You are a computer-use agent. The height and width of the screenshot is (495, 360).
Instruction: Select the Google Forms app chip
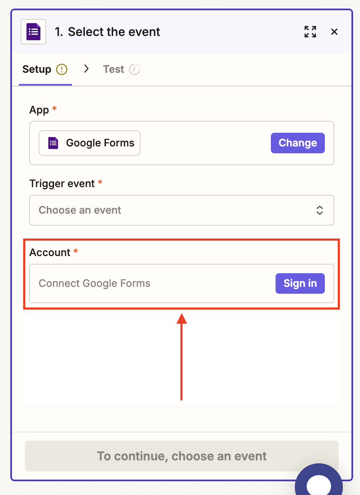[90, 143]
